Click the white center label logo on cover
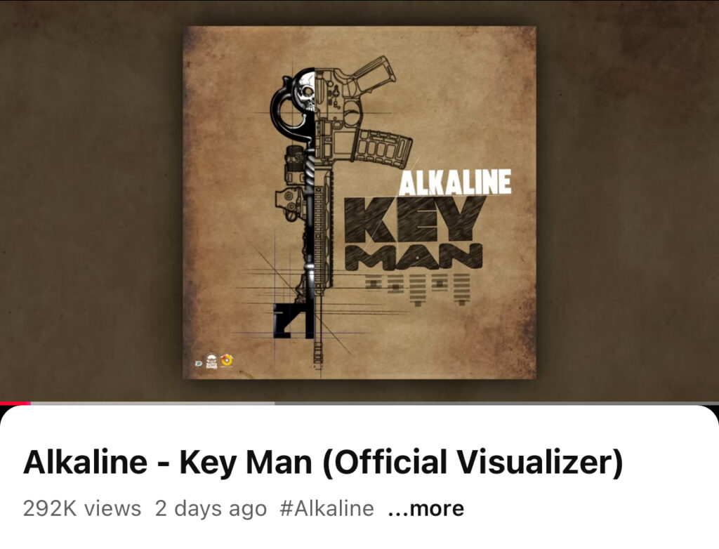The height and width of the screenshot is (549, 719). click(x=211, y=361)
